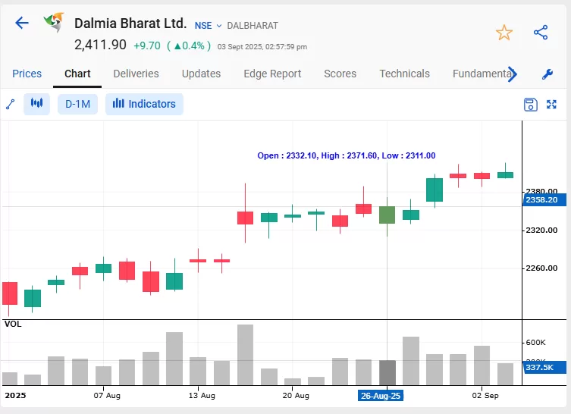Click the 2260.00 price axis value
This screenshot has height=414, width=571.
coord(541,268)
